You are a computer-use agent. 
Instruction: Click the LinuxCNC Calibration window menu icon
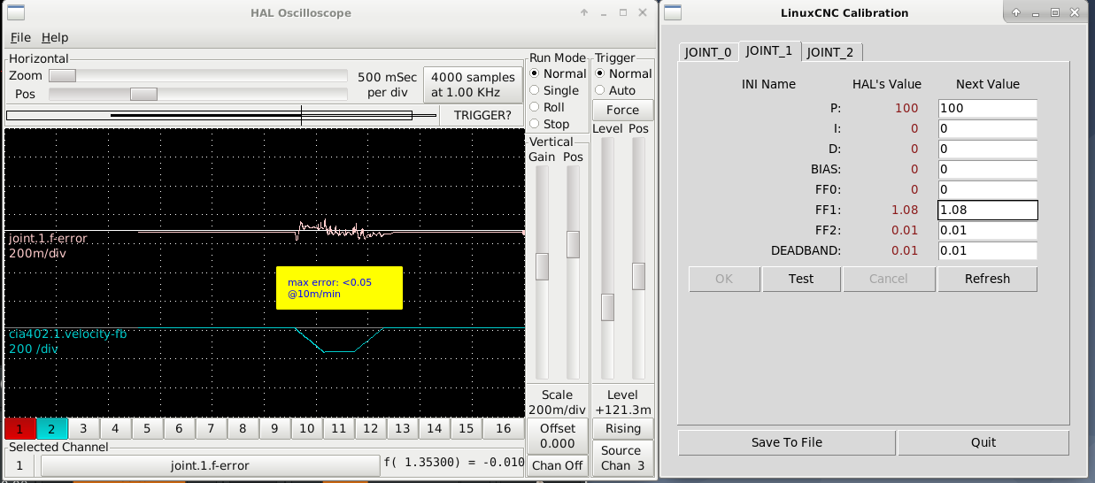tap(673, 12)
